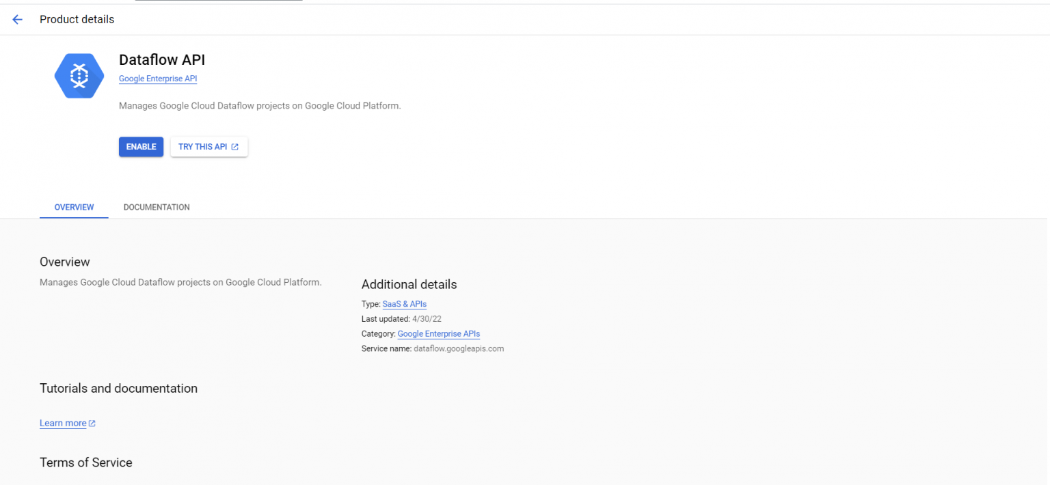This screenshot has height=485, width=1050.
Task: Click the open-in-new icon inside TRY THIS API
Action: 237,146
